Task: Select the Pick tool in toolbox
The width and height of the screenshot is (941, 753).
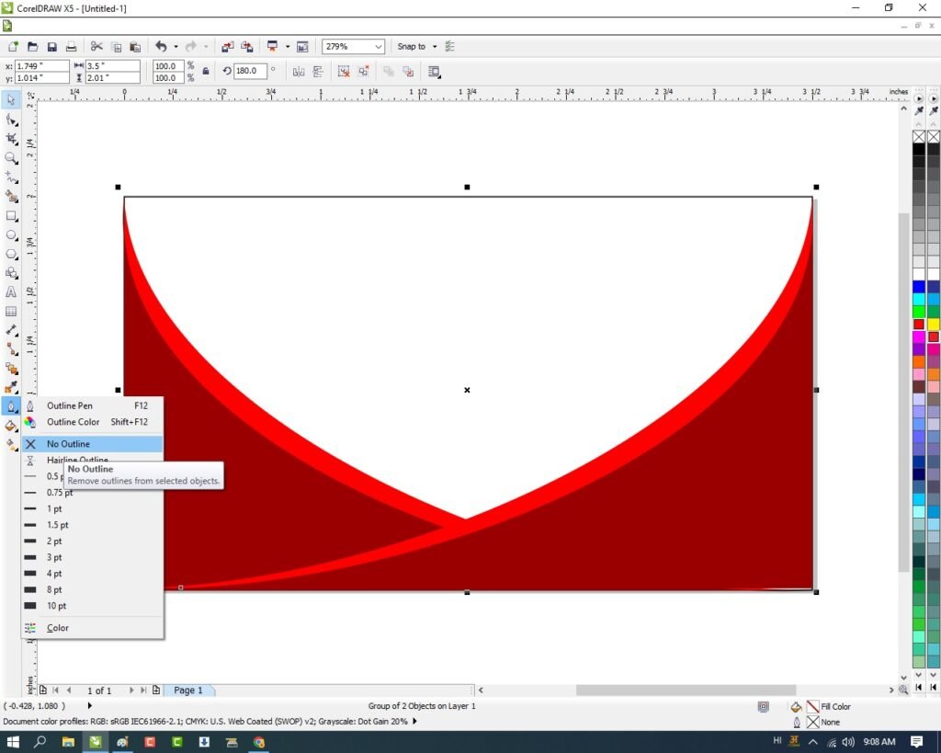Action: (x=11, y=99)
